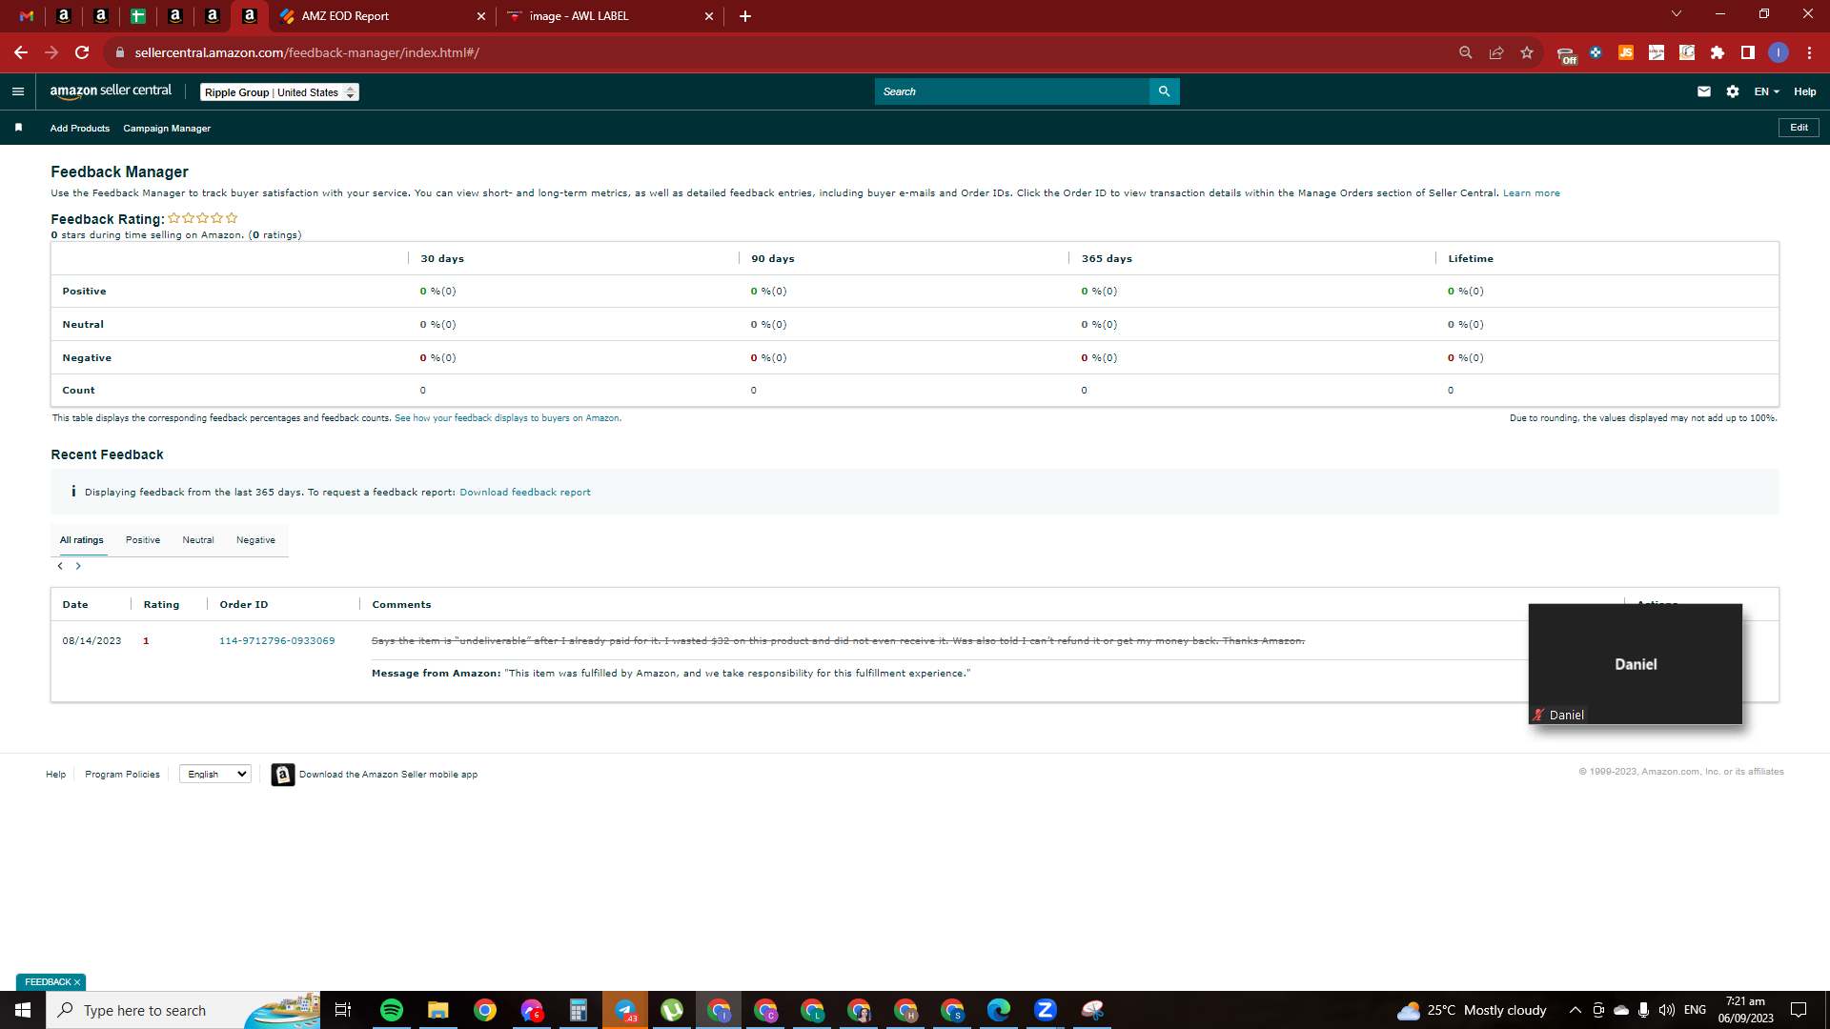Image resolution: width=1830 pixels, height=1029 pixels.
Task: Open the Help link in the header
Action: (x=1805, y=91)
